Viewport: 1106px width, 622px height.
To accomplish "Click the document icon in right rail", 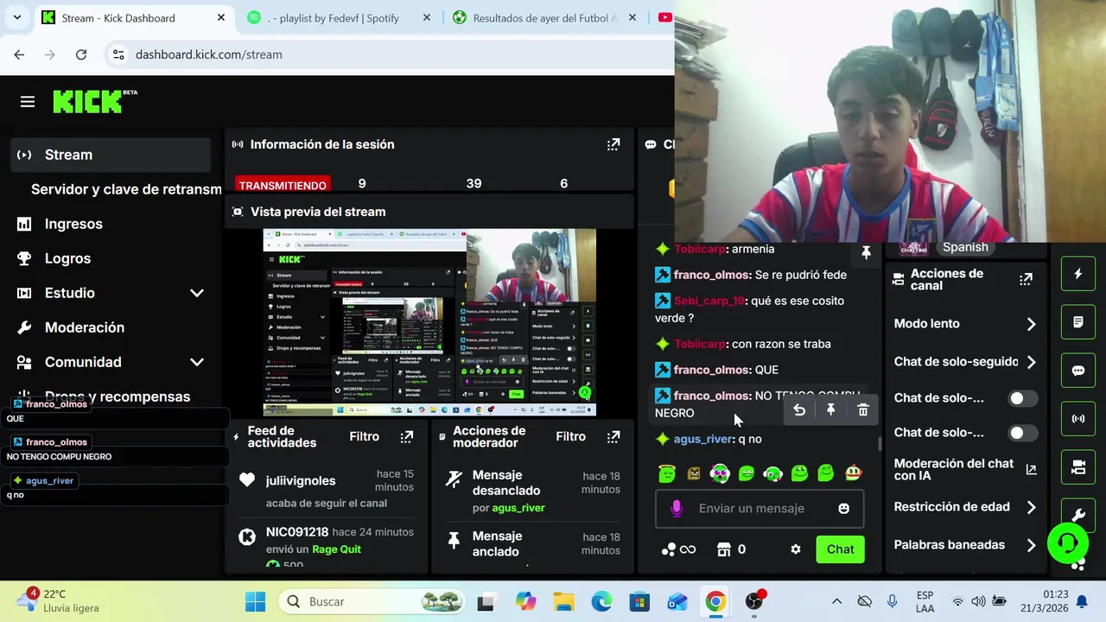I will tap(1078, 322).
